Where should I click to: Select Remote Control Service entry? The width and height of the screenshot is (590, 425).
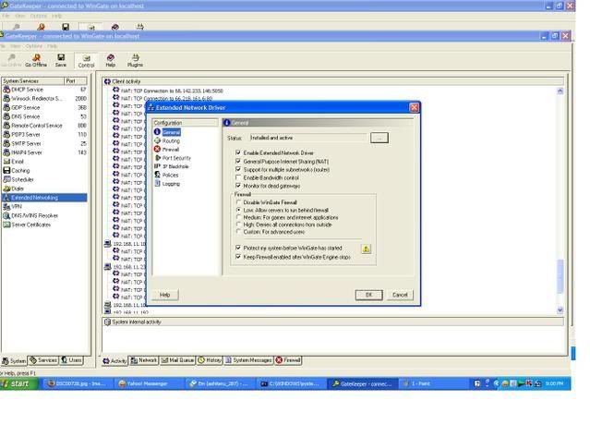point(44,126)
